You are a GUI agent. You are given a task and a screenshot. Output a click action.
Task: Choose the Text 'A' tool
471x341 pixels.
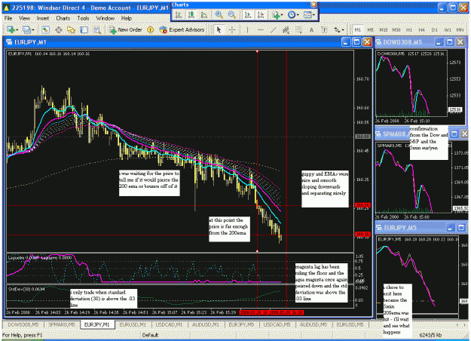point(311,29)
